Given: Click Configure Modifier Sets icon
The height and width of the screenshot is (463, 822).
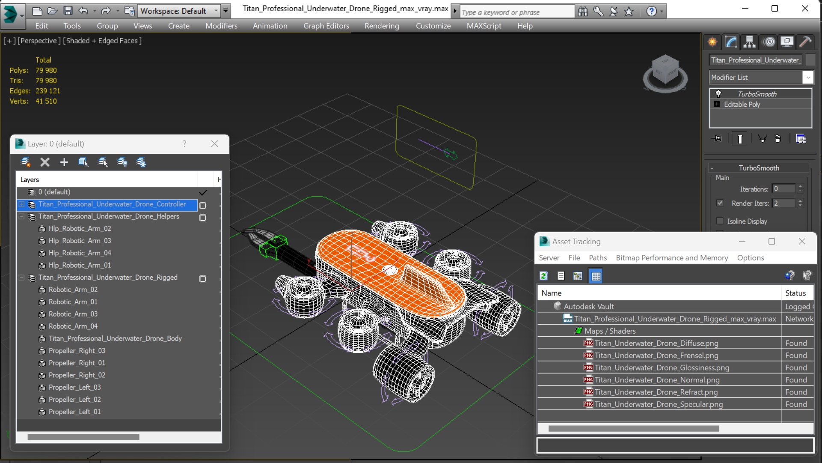Looking at the screenshot, I should click(801, 139).
